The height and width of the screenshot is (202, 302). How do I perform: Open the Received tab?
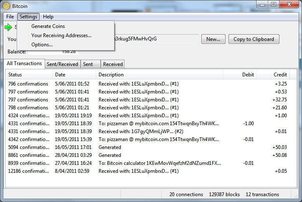point(113,64)
